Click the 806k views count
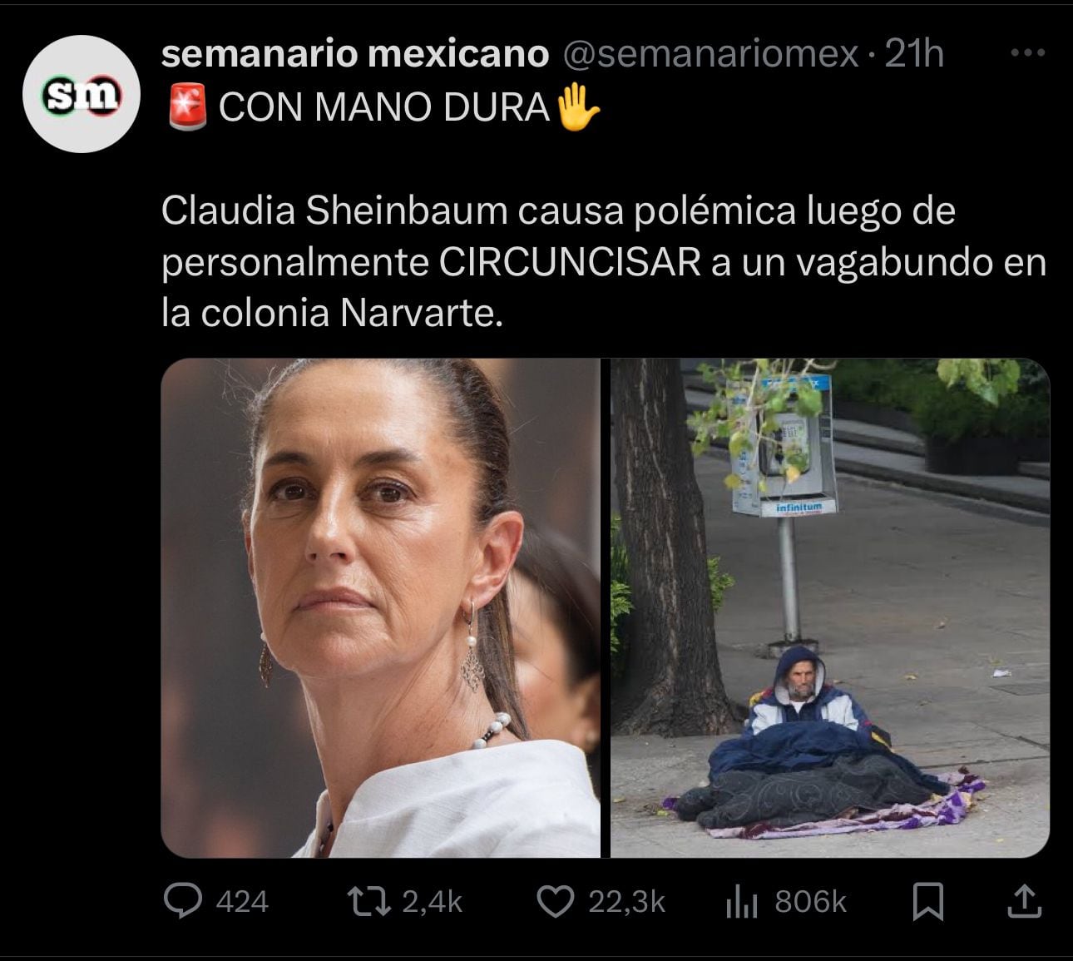The image size is (1073, 961). click(x=810, y=902)
